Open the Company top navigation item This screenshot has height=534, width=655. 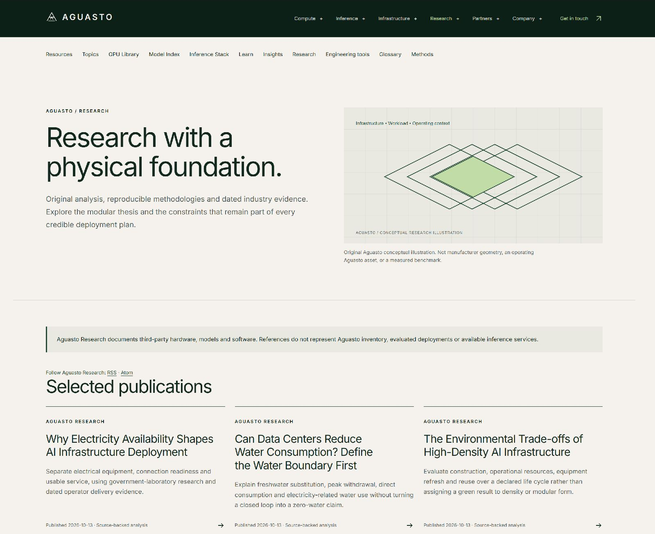point(524,18)
